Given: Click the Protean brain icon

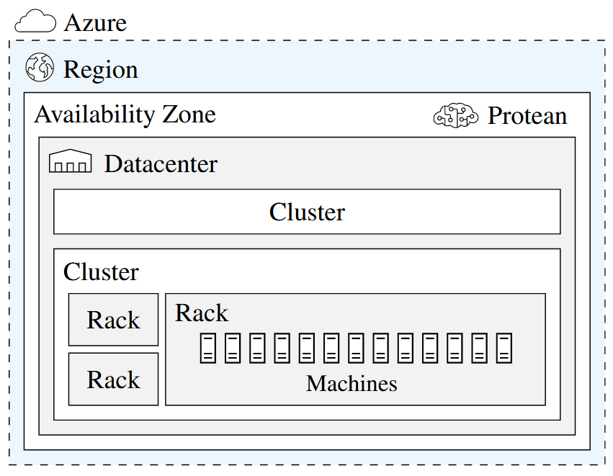Looking at the screenshot, I should [455, 115].
